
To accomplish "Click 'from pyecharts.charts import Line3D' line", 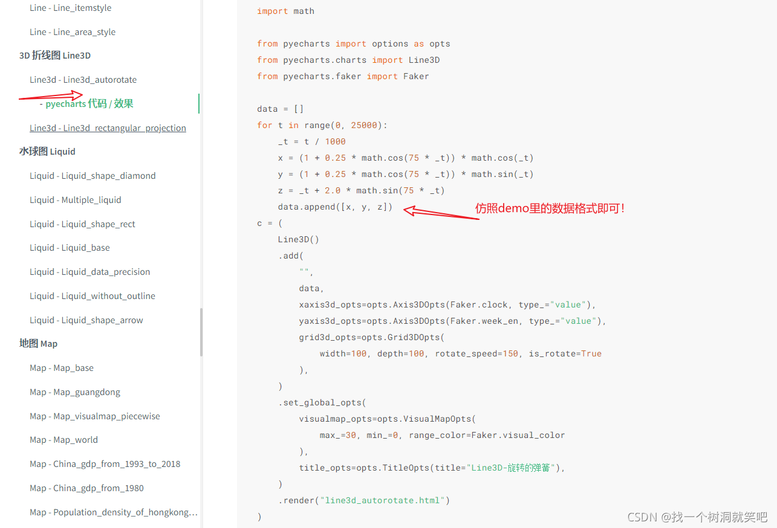I will click(348, 60).
